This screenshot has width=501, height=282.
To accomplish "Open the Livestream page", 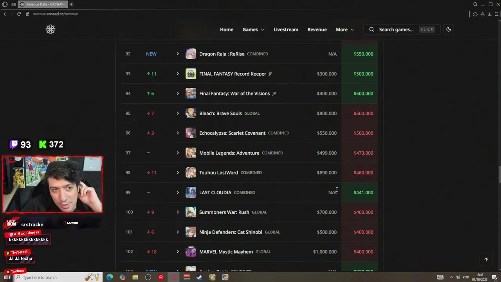I will coord(286,29).
